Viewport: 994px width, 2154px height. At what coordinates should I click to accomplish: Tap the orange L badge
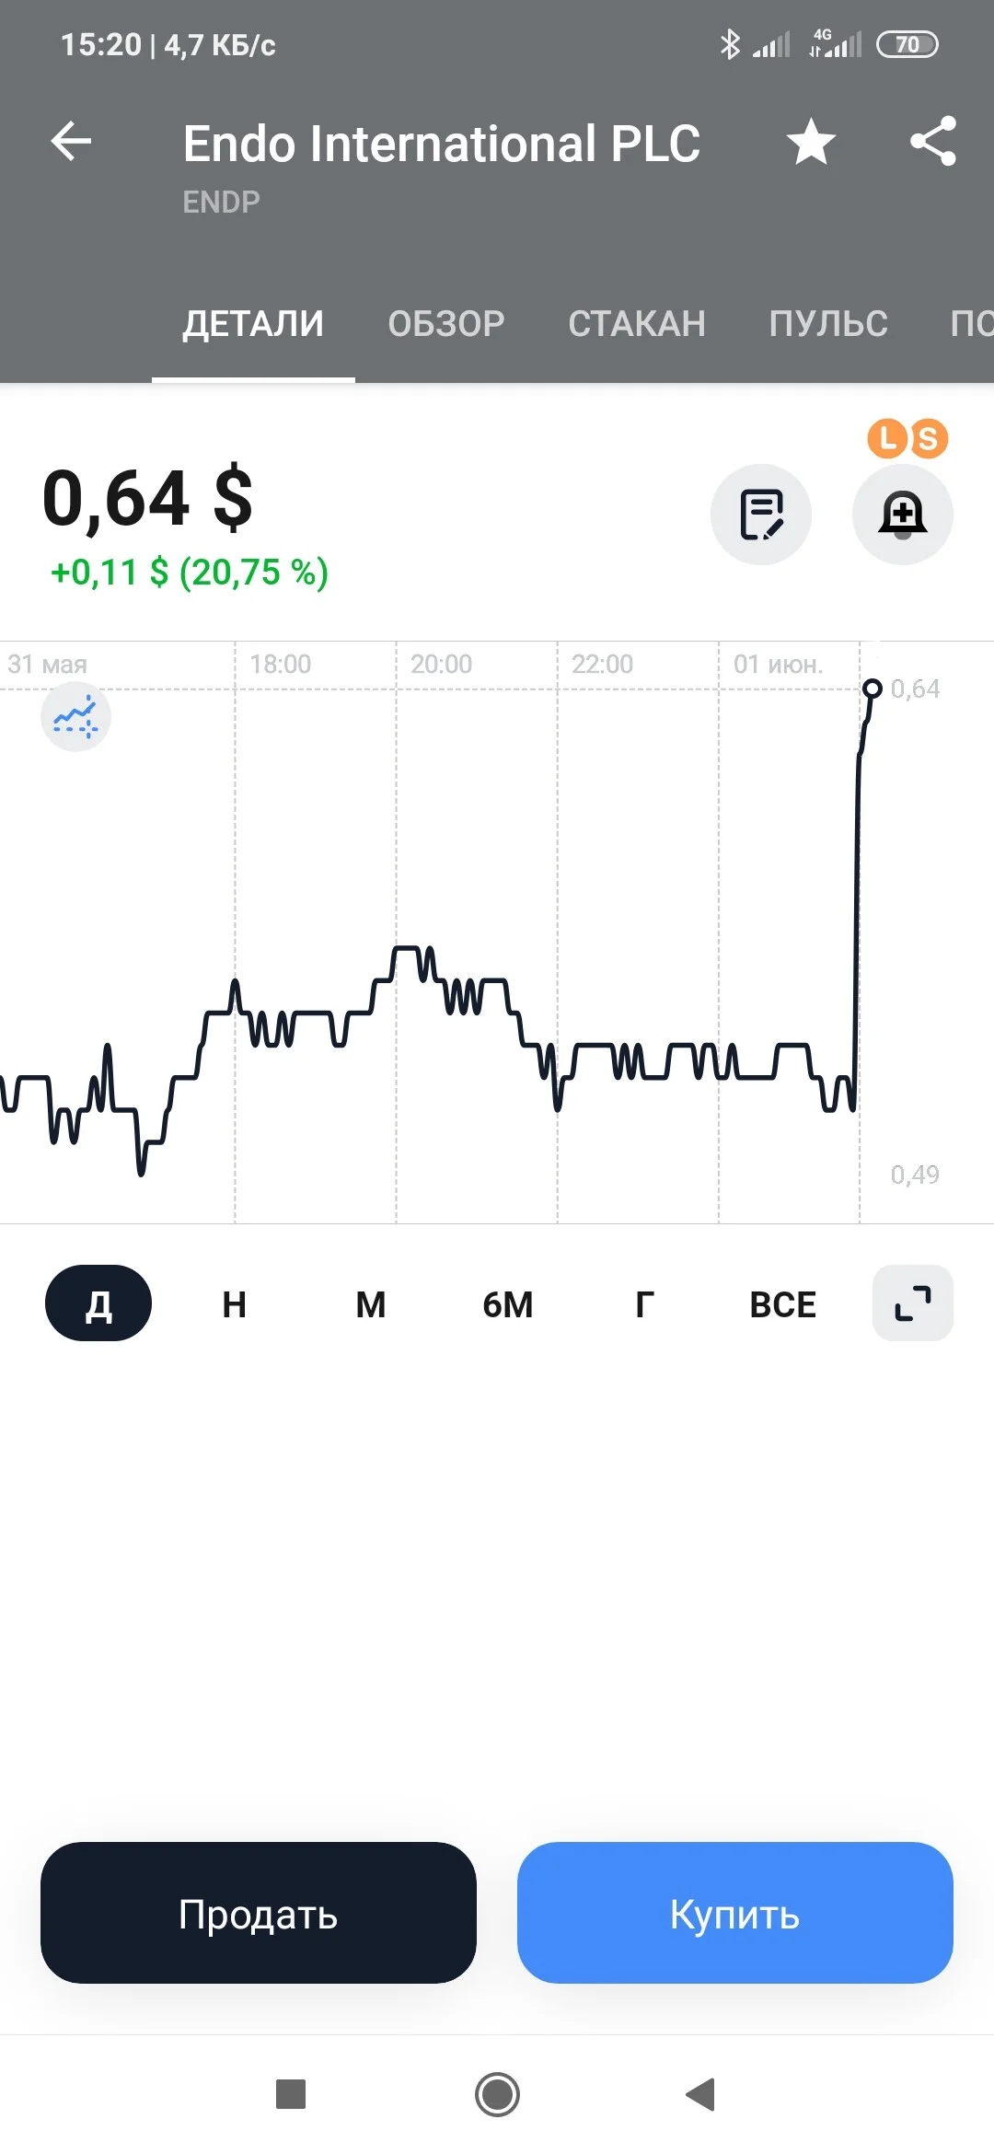887,438
